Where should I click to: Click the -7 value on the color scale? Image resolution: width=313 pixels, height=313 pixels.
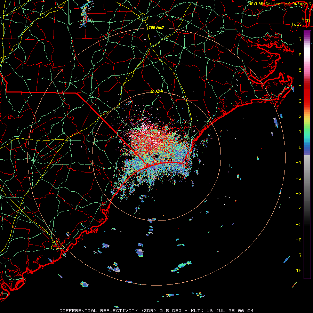[x=299, y=255]
